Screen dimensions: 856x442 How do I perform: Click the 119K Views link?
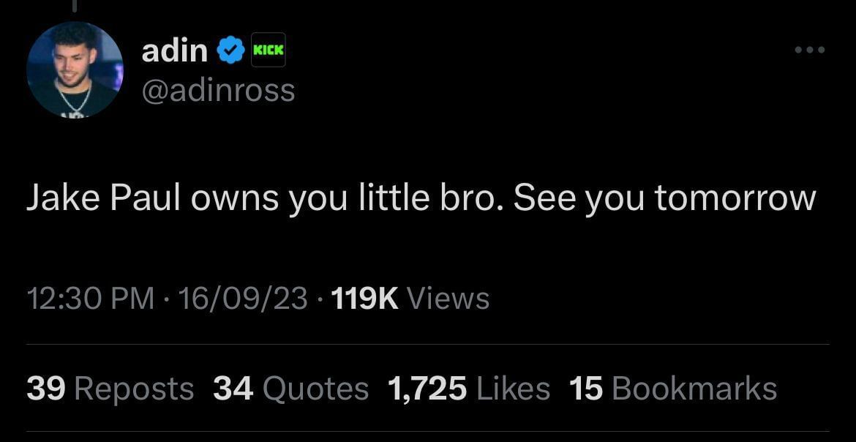(410, 297)
